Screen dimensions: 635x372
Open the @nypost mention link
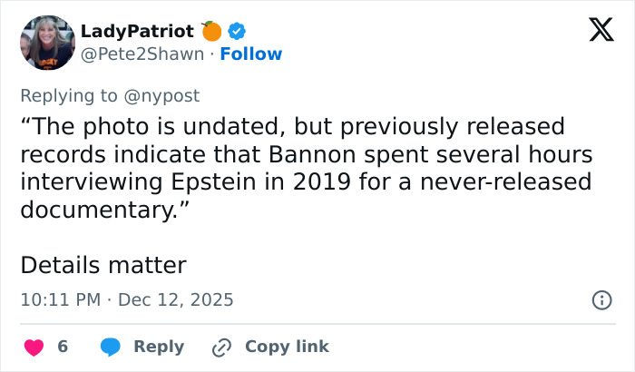click(x=167, y=94)
